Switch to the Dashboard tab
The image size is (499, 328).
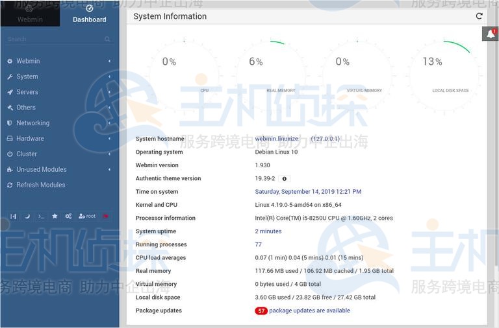pyautogui.click(x=90, y=14)
